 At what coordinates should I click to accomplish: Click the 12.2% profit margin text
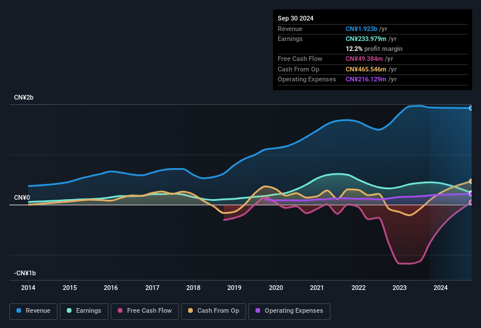(374, 49)
